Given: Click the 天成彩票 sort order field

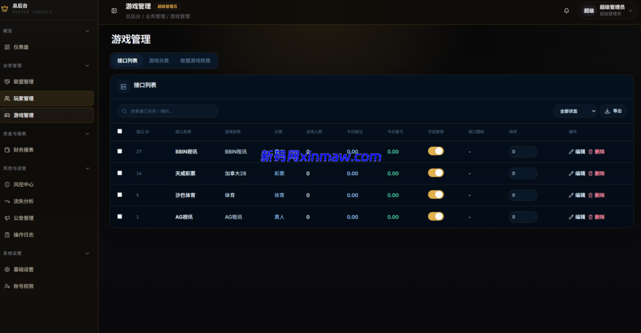Looking at the screenshot, I should (x=523, y=174).
